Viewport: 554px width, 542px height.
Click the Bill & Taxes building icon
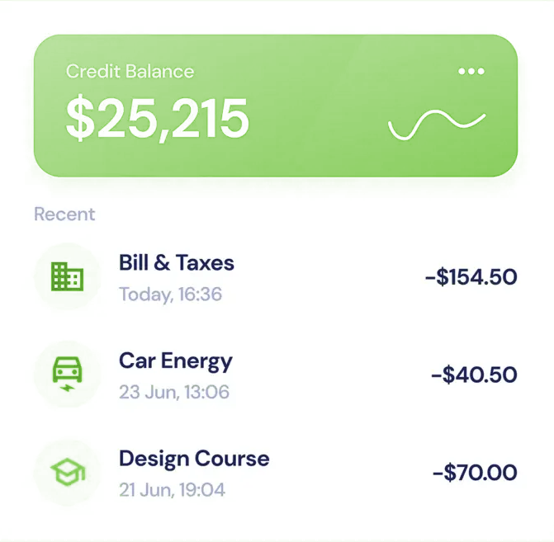pos(67,276)
